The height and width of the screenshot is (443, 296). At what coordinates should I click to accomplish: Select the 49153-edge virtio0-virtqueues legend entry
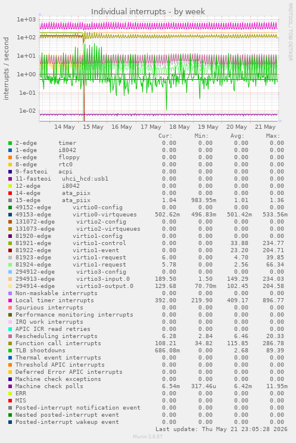pyautogui.click(x=76, y=215)
